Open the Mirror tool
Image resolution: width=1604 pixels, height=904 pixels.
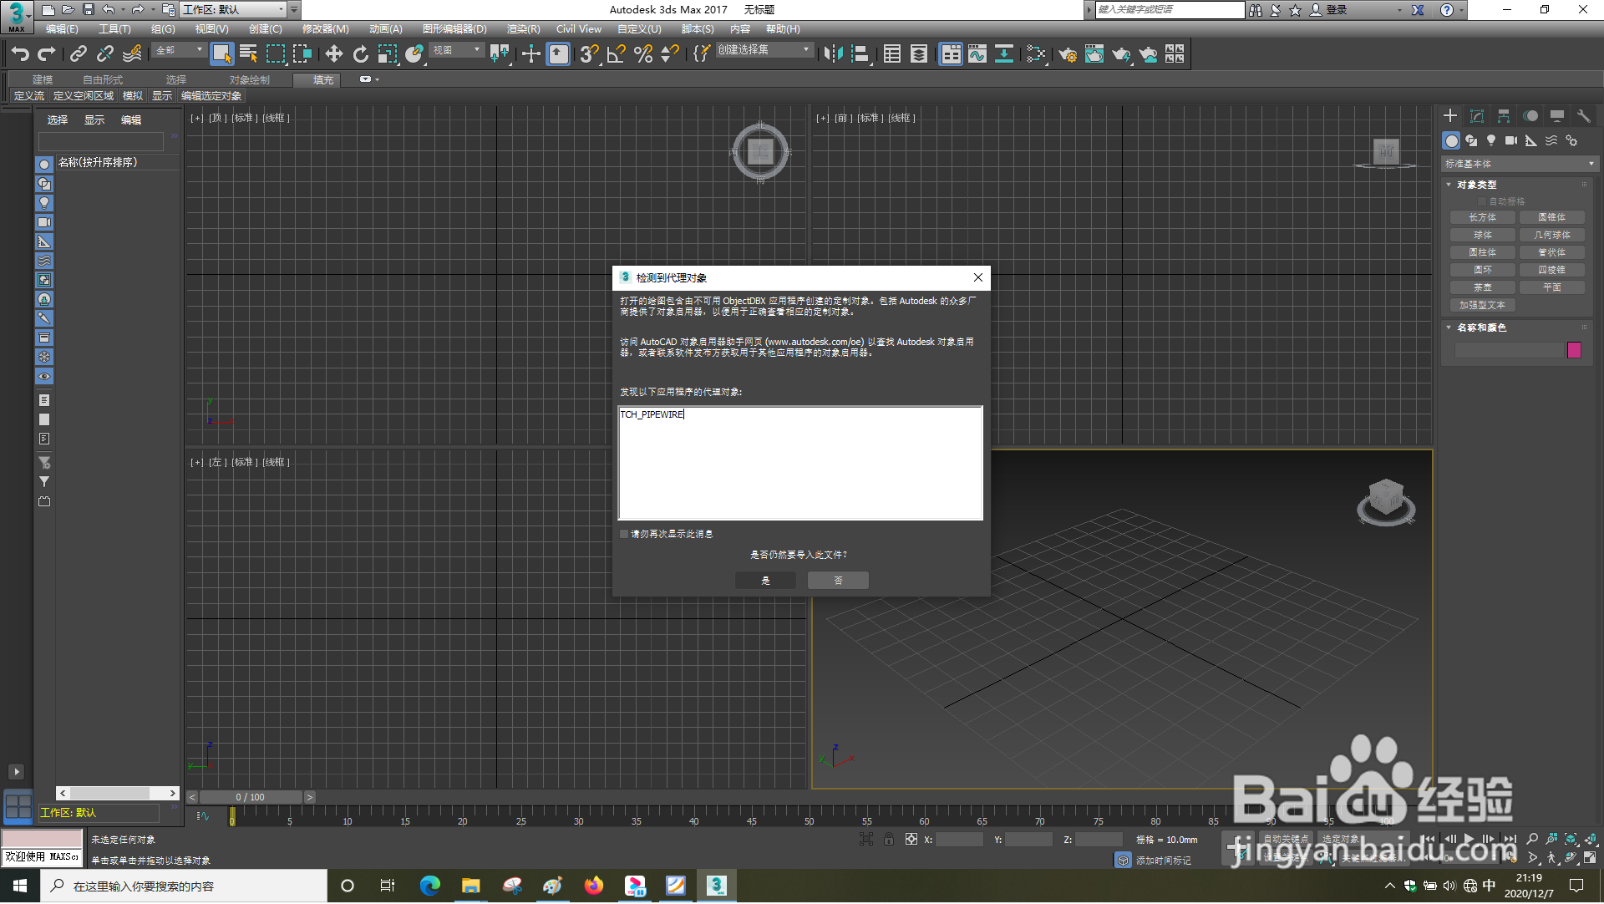[x=833, y=54]
